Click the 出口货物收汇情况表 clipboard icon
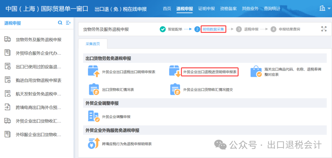The width and height of the screenshot is (332, 158). coord(93,89)
